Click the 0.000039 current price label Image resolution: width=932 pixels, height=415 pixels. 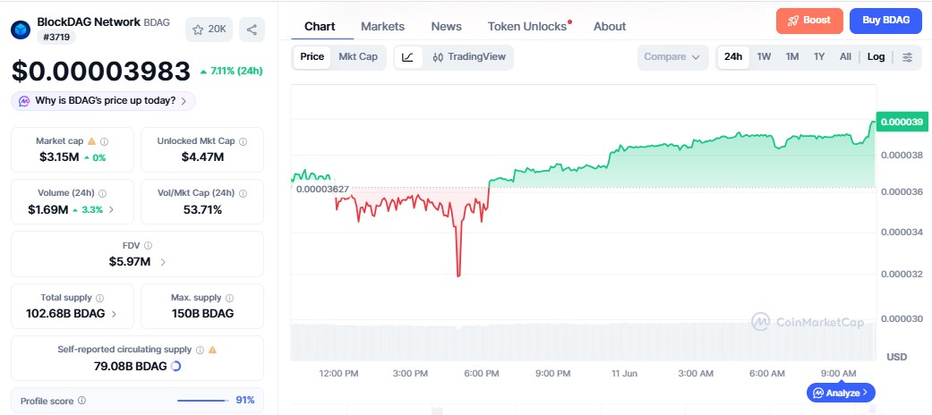tap(902, 123)
